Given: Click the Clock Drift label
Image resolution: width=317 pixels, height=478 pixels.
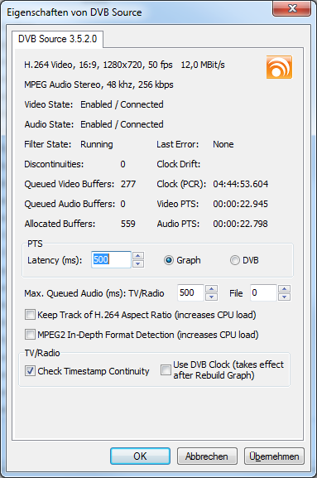Looking at the screenshot, I should click(x=179, y=164).
